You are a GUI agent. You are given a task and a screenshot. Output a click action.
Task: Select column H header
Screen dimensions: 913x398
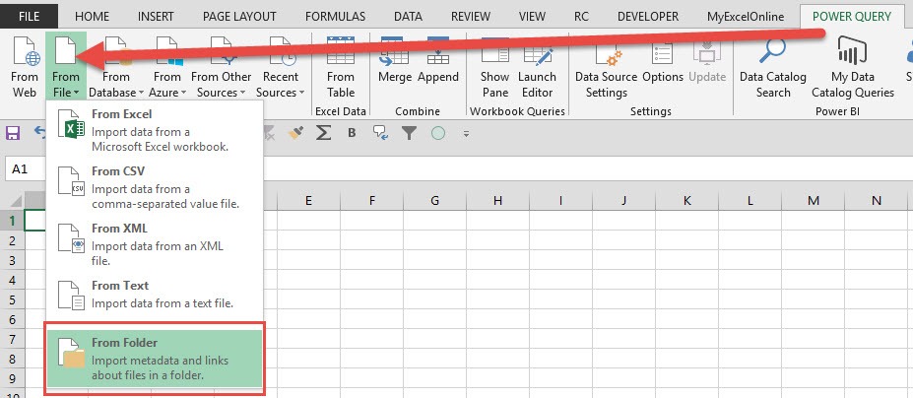pyautogui.click(x=497, y=200)
